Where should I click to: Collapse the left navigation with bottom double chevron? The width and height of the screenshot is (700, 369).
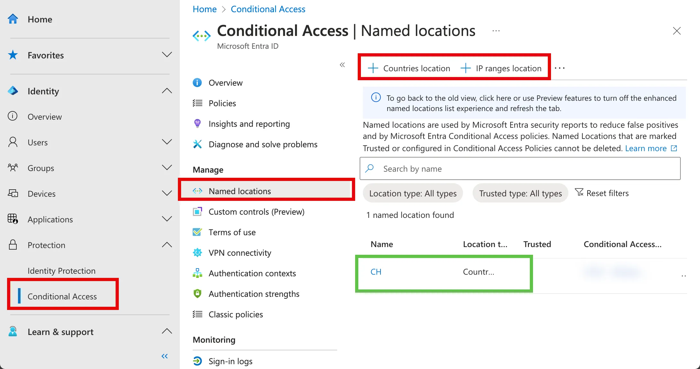click(165, 356)
